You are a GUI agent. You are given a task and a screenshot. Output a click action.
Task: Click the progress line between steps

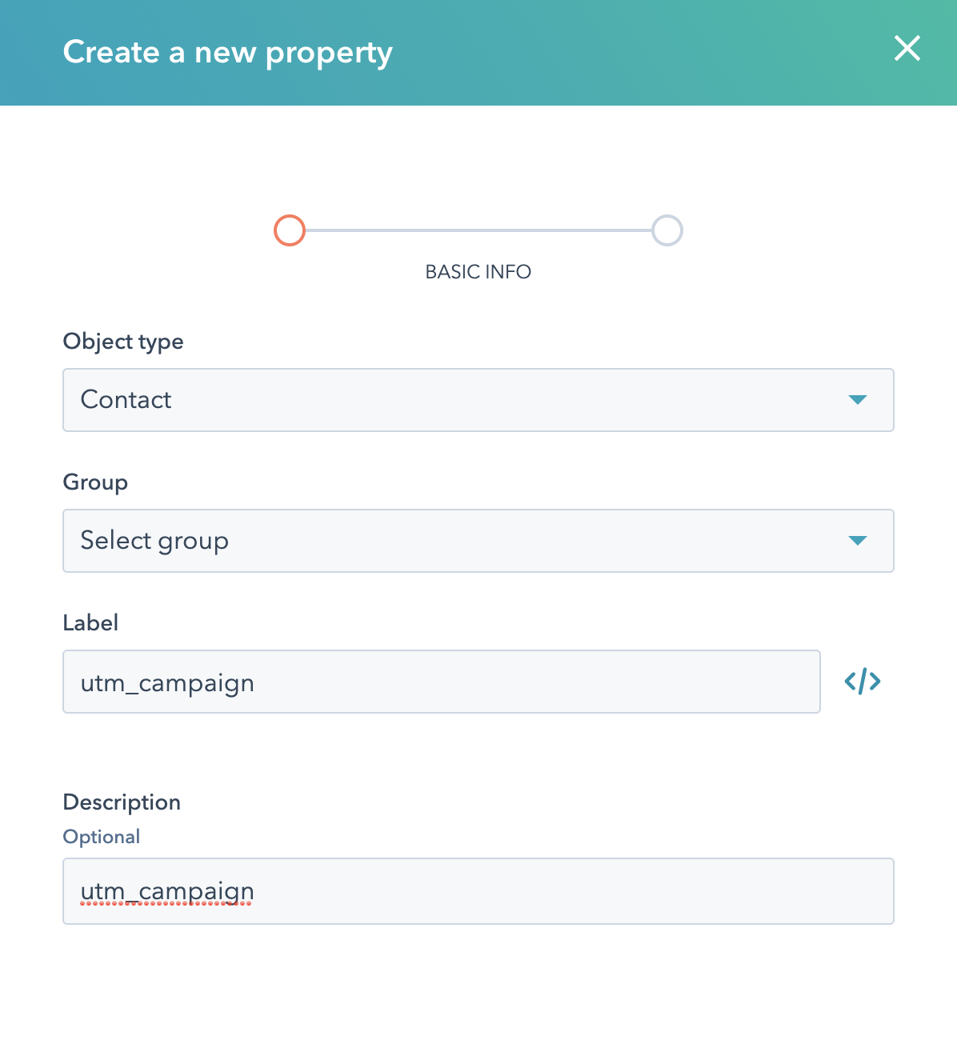click(478, 230)
